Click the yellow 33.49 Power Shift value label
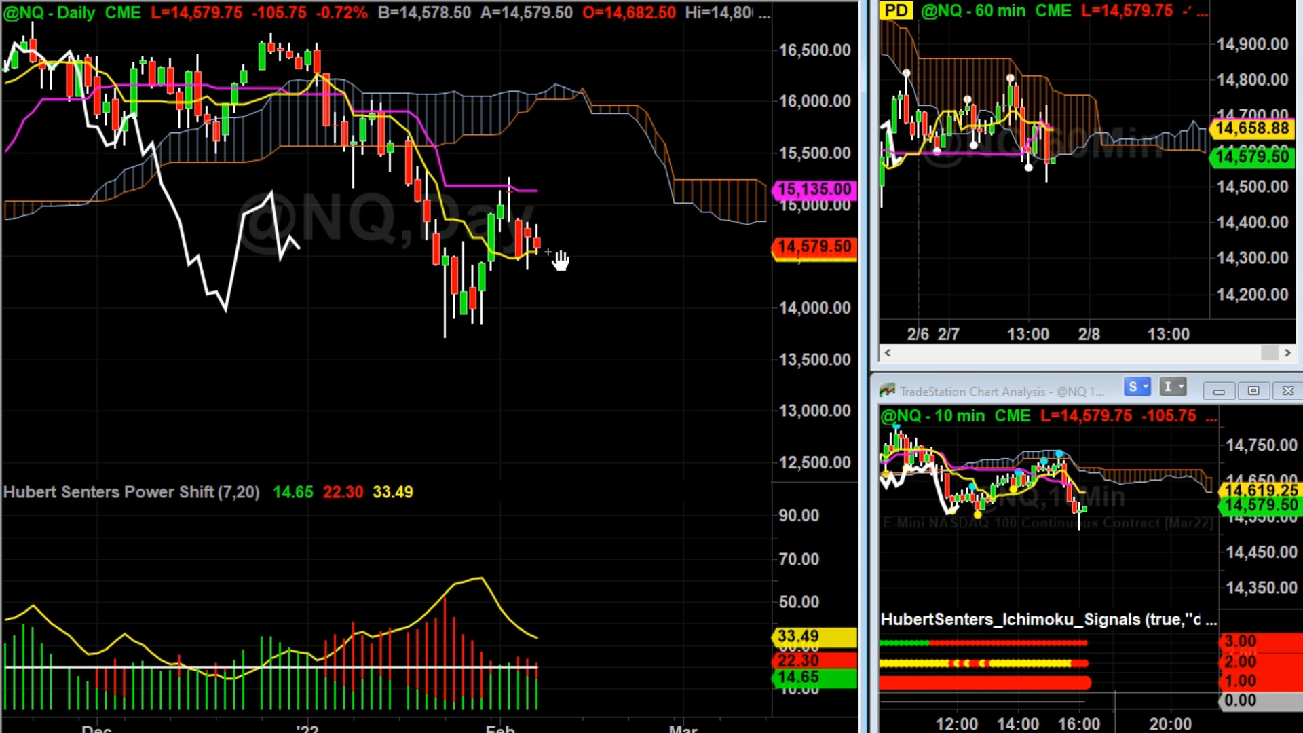 click(x=814, y=637)
